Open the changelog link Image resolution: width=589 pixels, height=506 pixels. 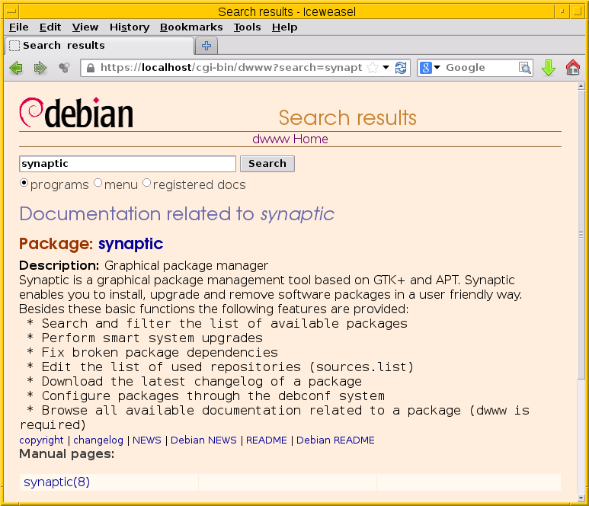[x=98, y=440]
